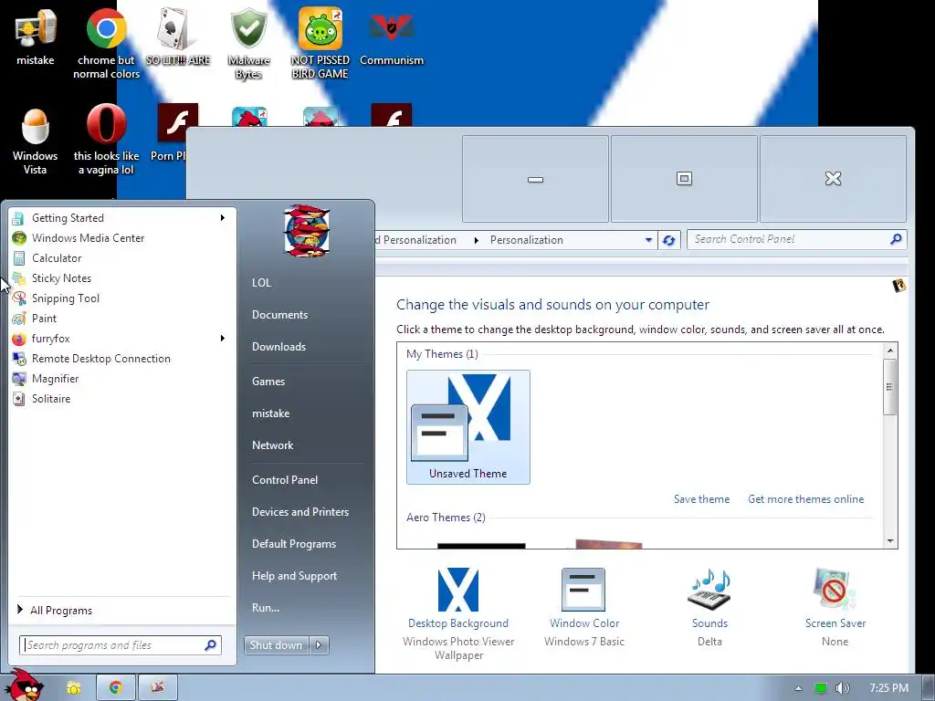Click the Search Control Panel field

pos(796,240)
